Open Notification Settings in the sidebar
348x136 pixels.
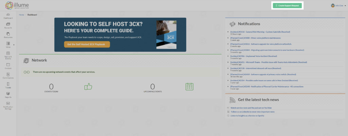(x=8, y=105)
